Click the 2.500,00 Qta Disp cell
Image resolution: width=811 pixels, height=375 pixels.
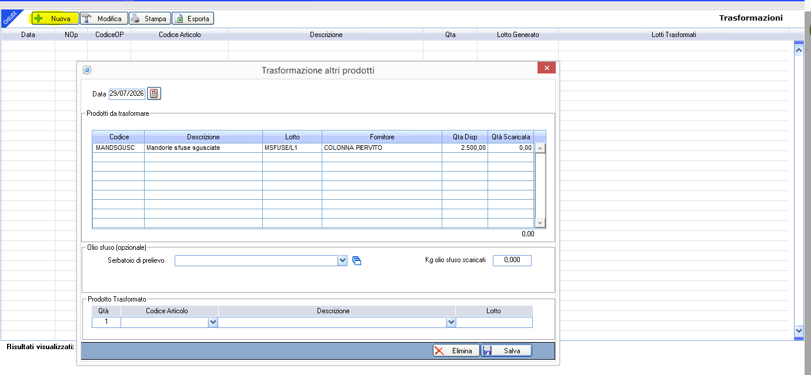pos(465,148)
